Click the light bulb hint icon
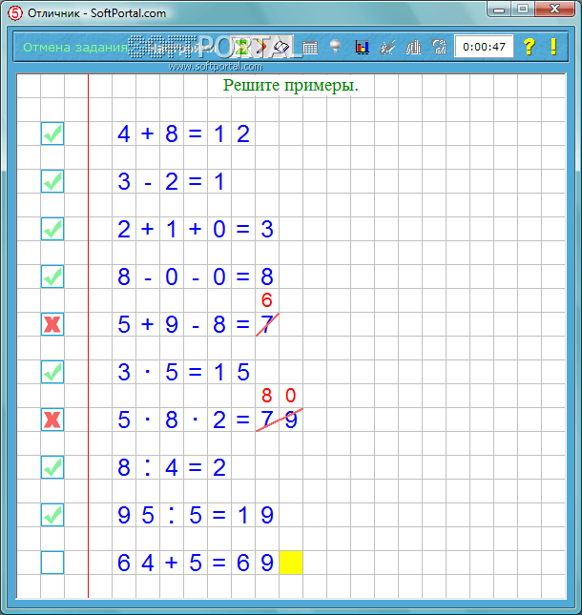 pos(335,47)
